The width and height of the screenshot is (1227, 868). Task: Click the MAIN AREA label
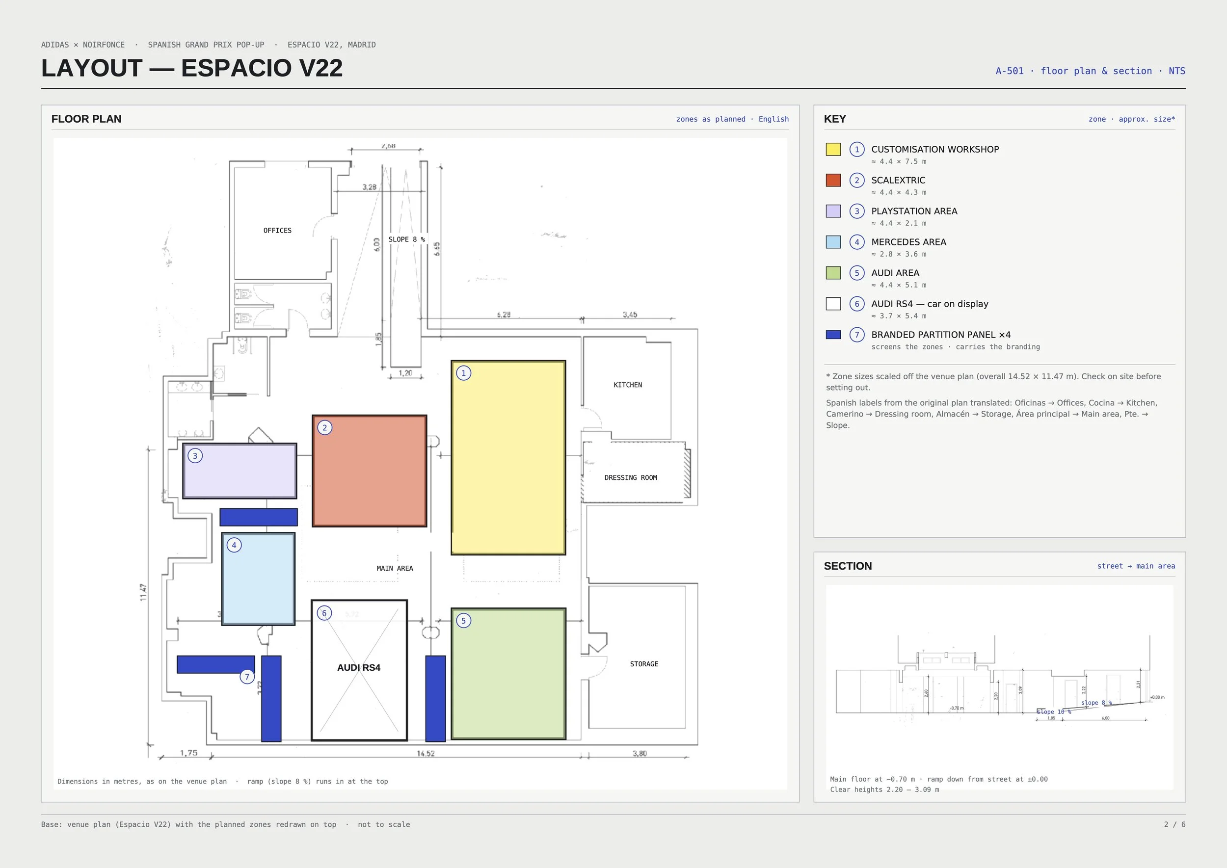click(395, 568)
